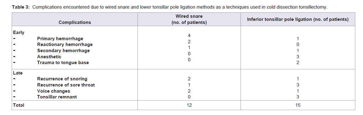The height and width of the screenshot is (115, 363).
Task: Click the dash before Voice changes
Action: [14, 91]
